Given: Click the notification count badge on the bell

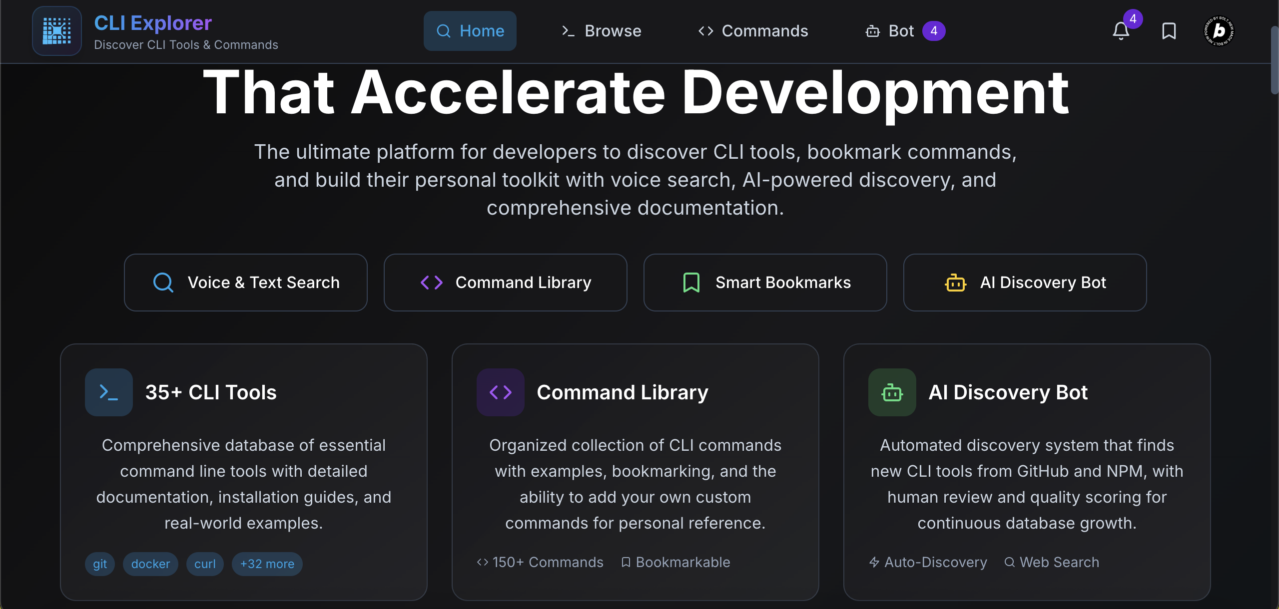Looking at the screenshot, I should click(1133, 19).
